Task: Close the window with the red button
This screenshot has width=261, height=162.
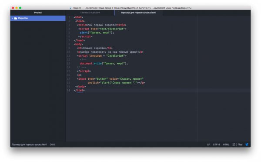Action: click(x=13, y=8)
